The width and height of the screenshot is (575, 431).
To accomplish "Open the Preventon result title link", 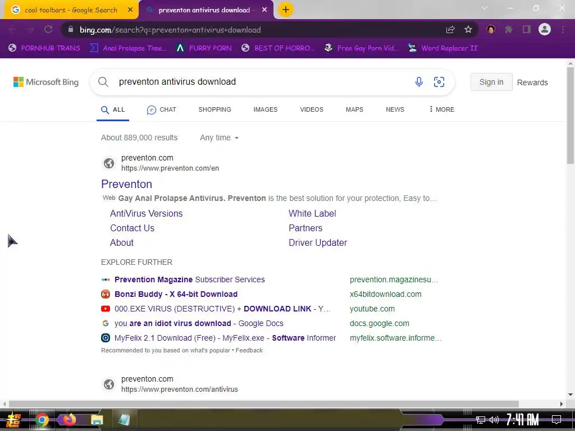I will pyautogui.click(x=126, y=184).
